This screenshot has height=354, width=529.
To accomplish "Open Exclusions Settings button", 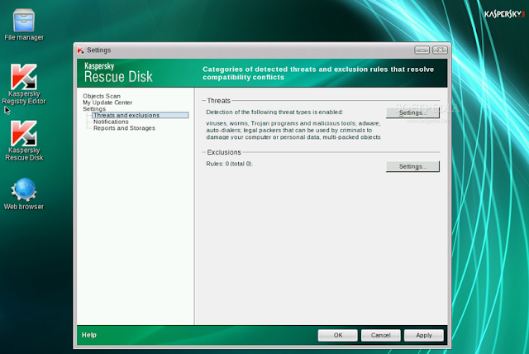I will [412, 166].
